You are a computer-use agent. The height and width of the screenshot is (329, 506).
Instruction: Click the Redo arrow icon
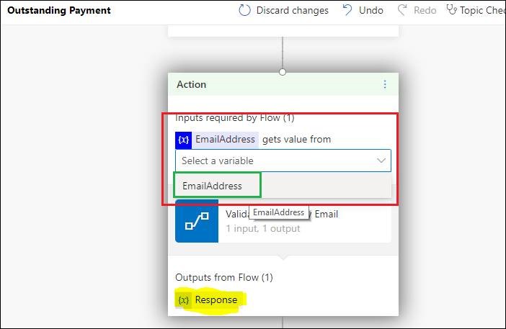point(402,10)
